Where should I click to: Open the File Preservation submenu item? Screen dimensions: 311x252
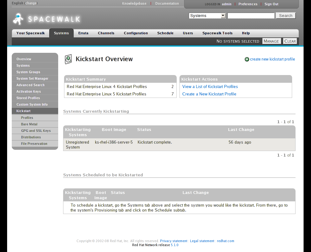35,144
